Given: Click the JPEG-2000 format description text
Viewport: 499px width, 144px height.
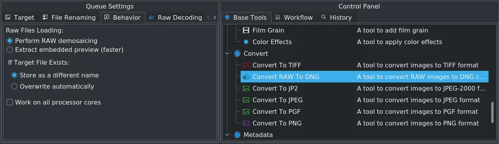Looking at the screenshot, I should [x=421, y=88].
